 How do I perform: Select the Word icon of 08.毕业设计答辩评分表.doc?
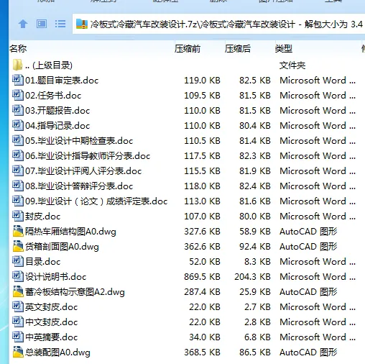click(x=18, y=186)
